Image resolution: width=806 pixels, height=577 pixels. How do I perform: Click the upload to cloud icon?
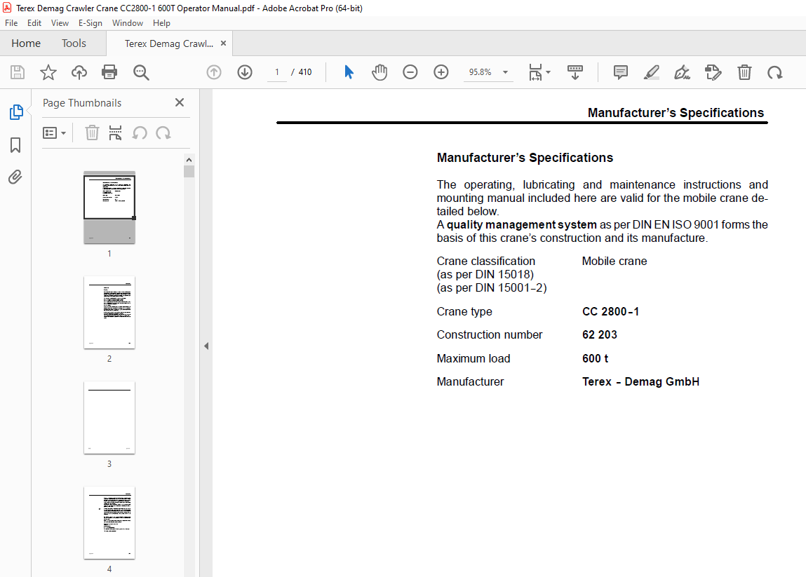[x=79, y=72]
